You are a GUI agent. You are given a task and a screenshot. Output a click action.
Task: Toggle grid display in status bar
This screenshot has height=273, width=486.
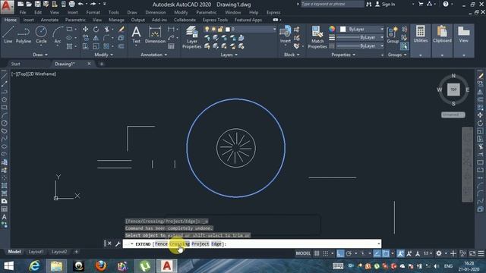pyautogui.click(x=317, y=253)
